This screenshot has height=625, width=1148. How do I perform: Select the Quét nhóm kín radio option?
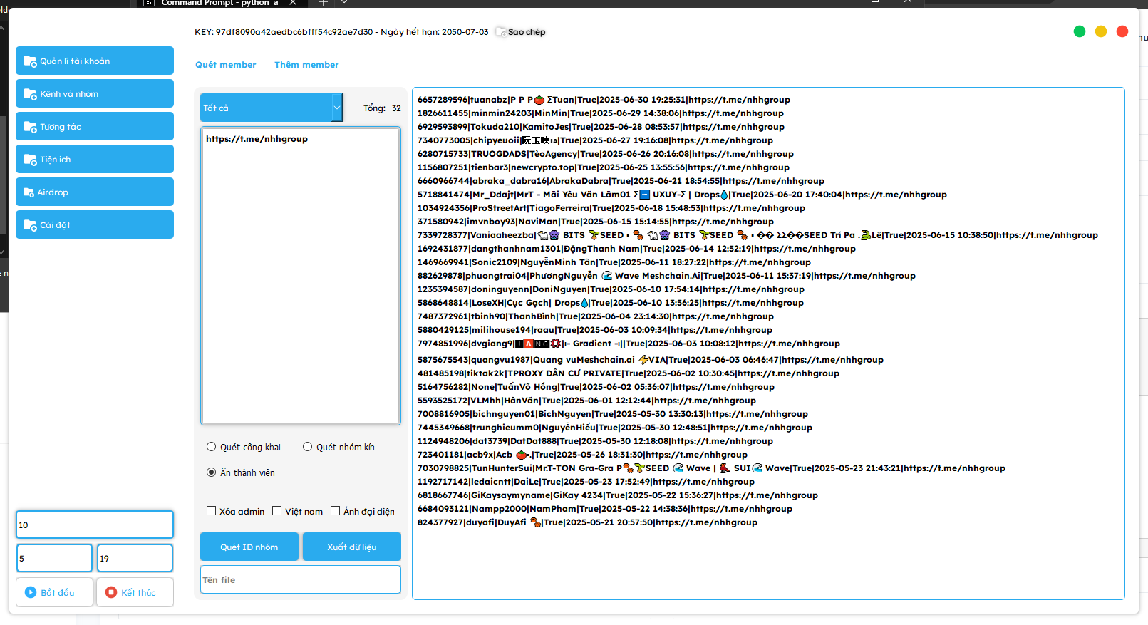[x=308, y=447]
